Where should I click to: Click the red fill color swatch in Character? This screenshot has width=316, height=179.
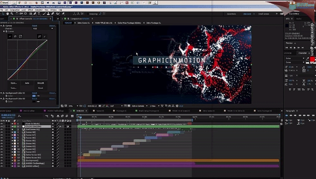click(x=312, y=59)
